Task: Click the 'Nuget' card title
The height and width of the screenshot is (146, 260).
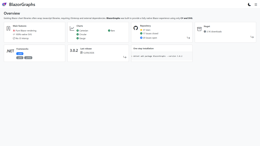Action: tap(207, 26)
